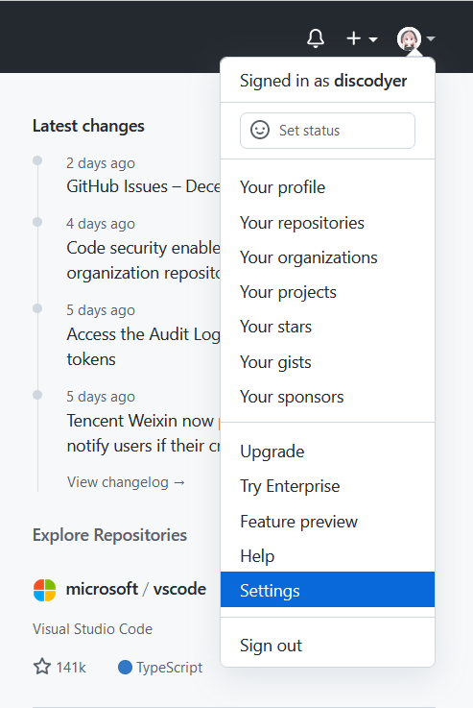This screenshot has width=473, height=708.
Task: Collapse the avatar menu dropdown arrow
Action: pos(431,38)
